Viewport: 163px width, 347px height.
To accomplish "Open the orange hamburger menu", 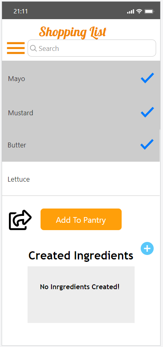I will pos(16,48).
